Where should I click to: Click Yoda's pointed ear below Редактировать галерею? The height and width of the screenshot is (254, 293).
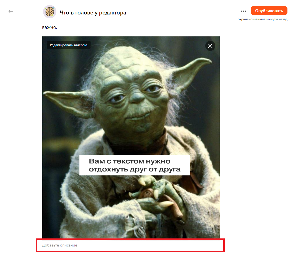pyautogui.click(x=67, y=97)
